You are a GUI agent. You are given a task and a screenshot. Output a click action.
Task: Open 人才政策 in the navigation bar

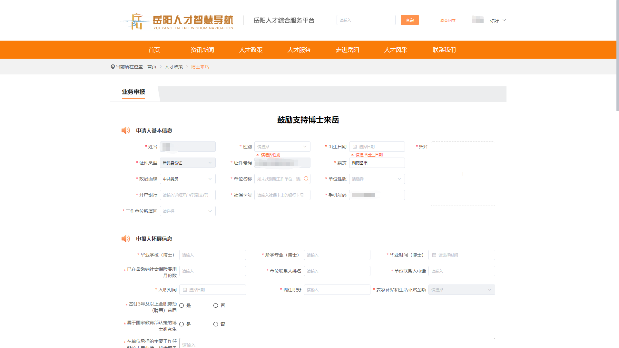251,50
